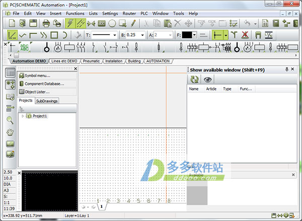Open the conducting lines dropdown arrow
This screenshot has width=302, height=221.
[225, 35]
